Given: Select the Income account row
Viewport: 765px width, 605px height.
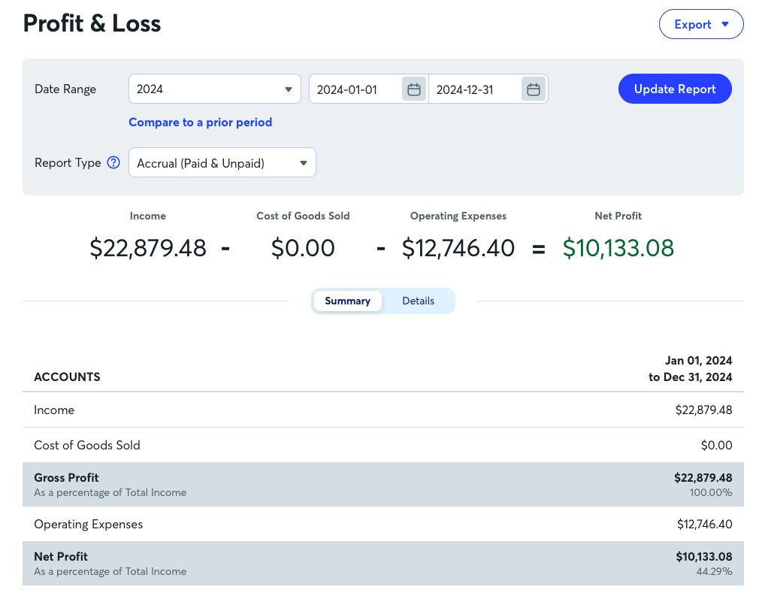Looking at the screenshot, I should (383, 410).
